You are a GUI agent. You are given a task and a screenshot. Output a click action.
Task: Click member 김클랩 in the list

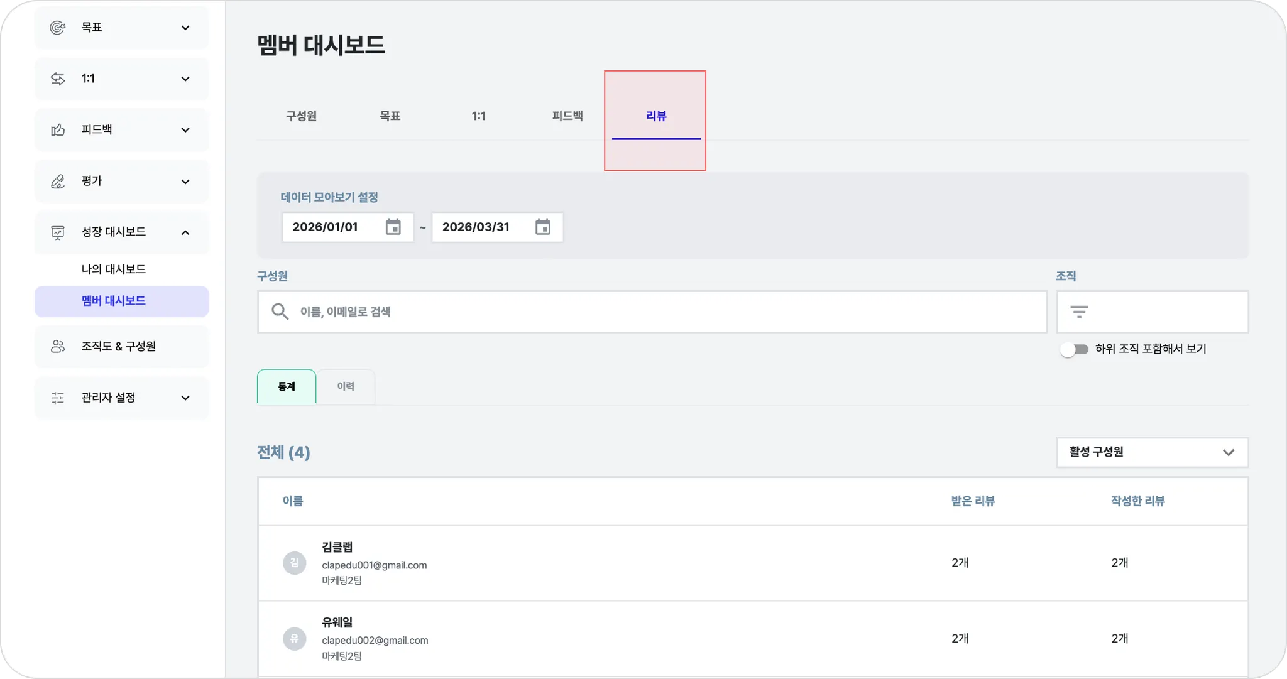coord(337,547)
